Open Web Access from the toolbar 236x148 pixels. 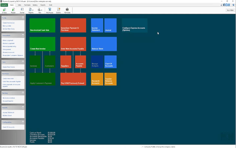coord(50,10)
